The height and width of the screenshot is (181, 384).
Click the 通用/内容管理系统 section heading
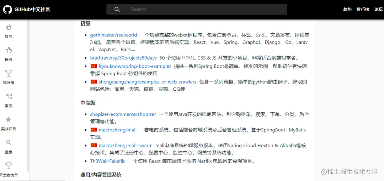click(101, 175)
